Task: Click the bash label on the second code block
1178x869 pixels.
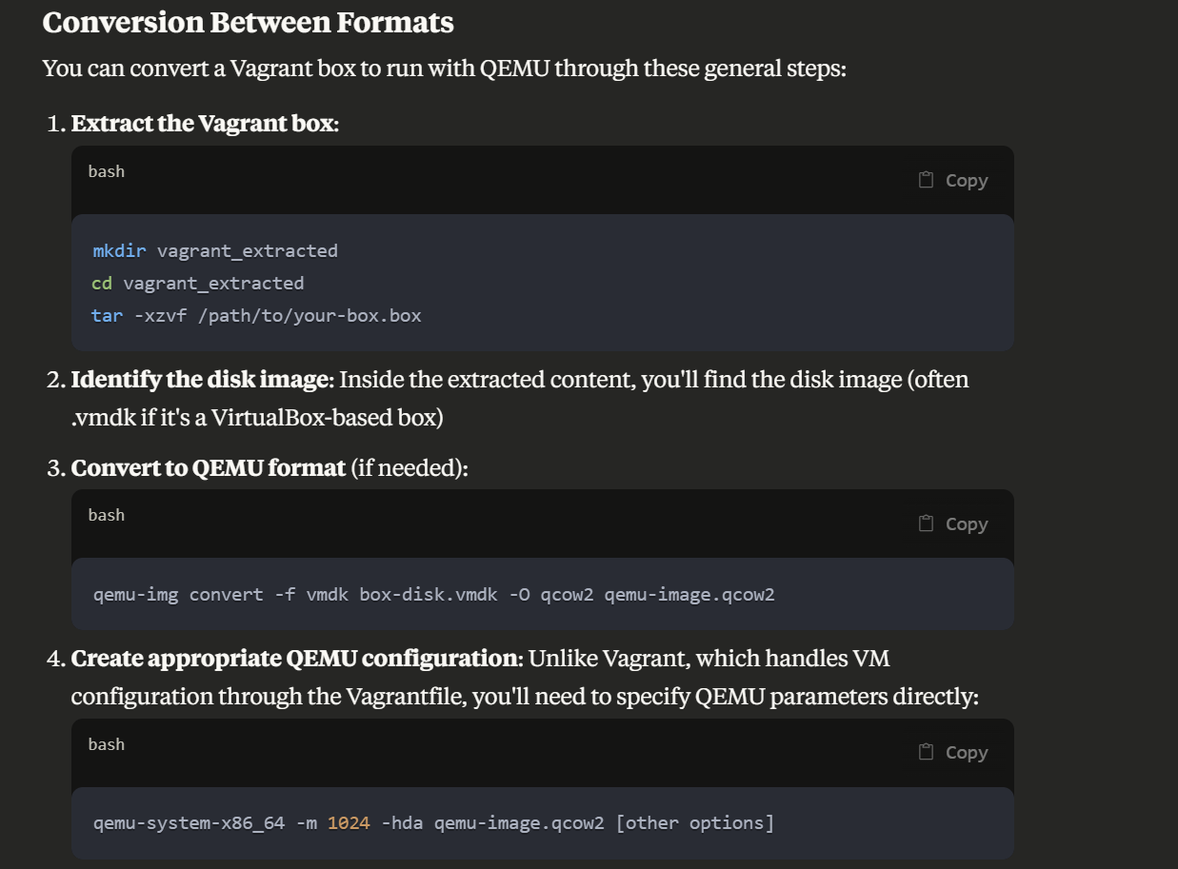Action: (x=107, y=515)
